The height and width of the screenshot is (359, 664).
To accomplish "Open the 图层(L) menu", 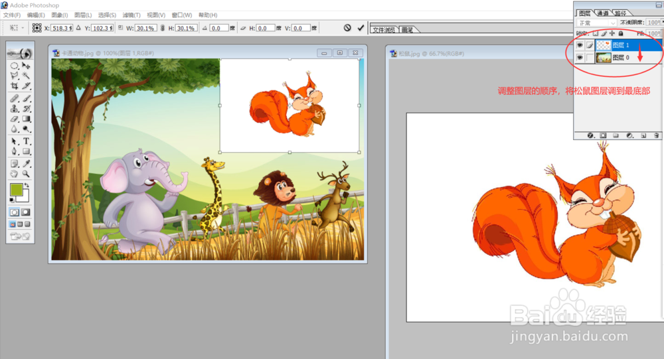I will 83,15.
